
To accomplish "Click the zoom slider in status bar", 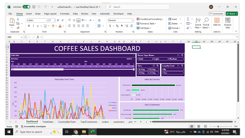I will point(218,126).
